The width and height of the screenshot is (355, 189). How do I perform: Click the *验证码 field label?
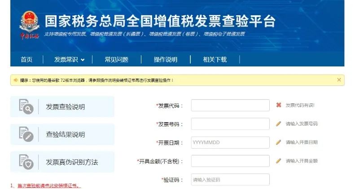tap(172, 180)
